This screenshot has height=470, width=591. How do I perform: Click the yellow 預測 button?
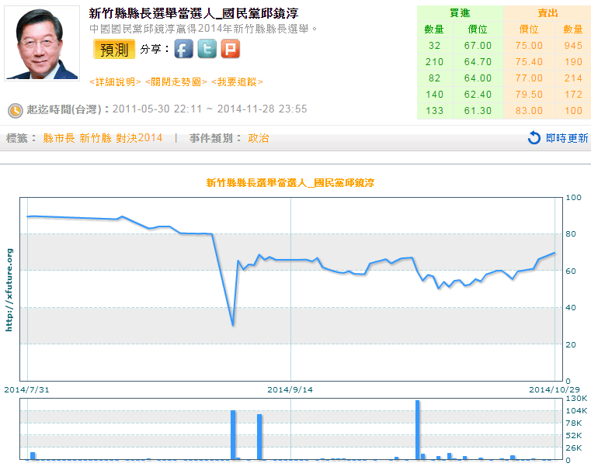pos(114,49)
